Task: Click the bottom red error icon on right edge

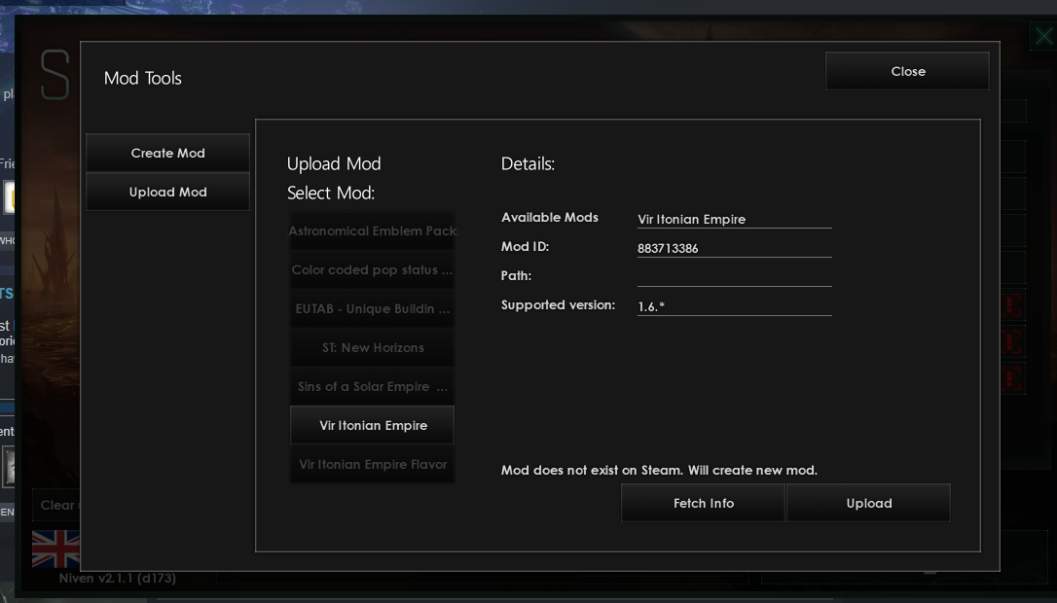Action: coord(1012,380)
